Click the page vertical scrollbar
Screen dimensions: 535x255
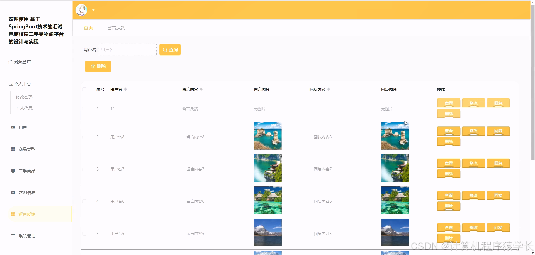click(532, 82)
